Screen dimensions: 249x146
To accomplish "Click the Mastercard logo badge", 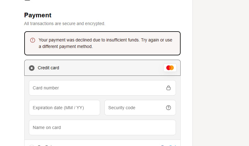I will click(x=170, y=68).
